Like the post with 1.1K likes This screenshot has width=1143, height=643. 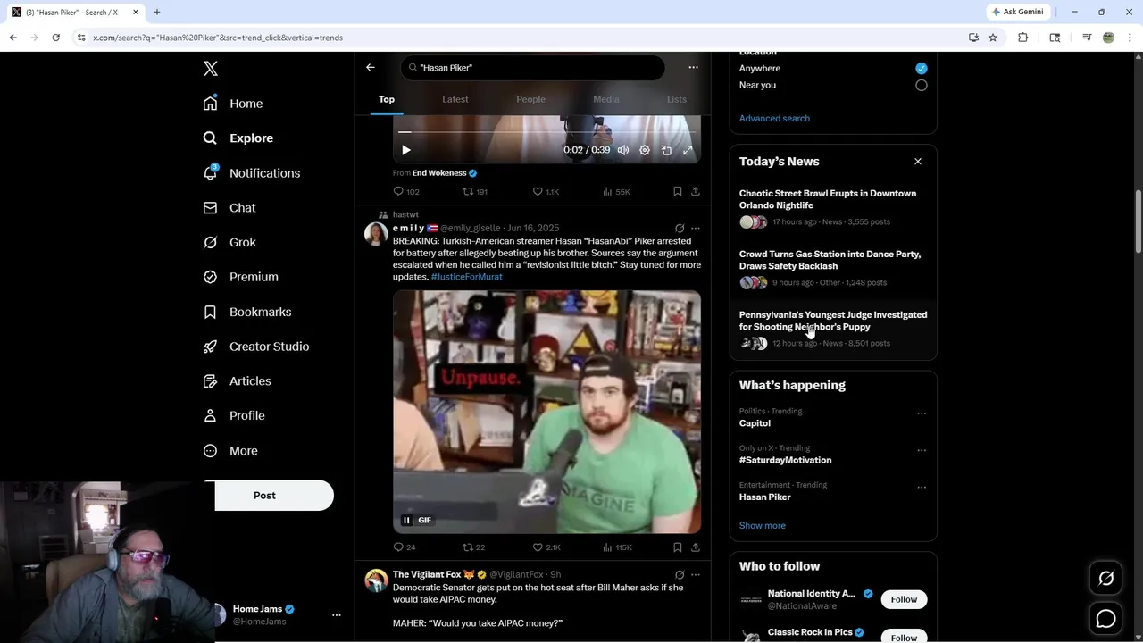546,191
